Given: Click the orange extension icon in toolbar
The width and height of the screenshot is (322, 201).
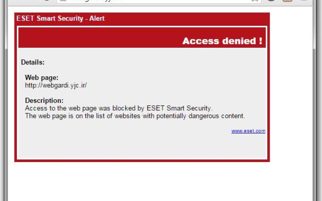Looking at the screenshot, I should coord(287,1).
